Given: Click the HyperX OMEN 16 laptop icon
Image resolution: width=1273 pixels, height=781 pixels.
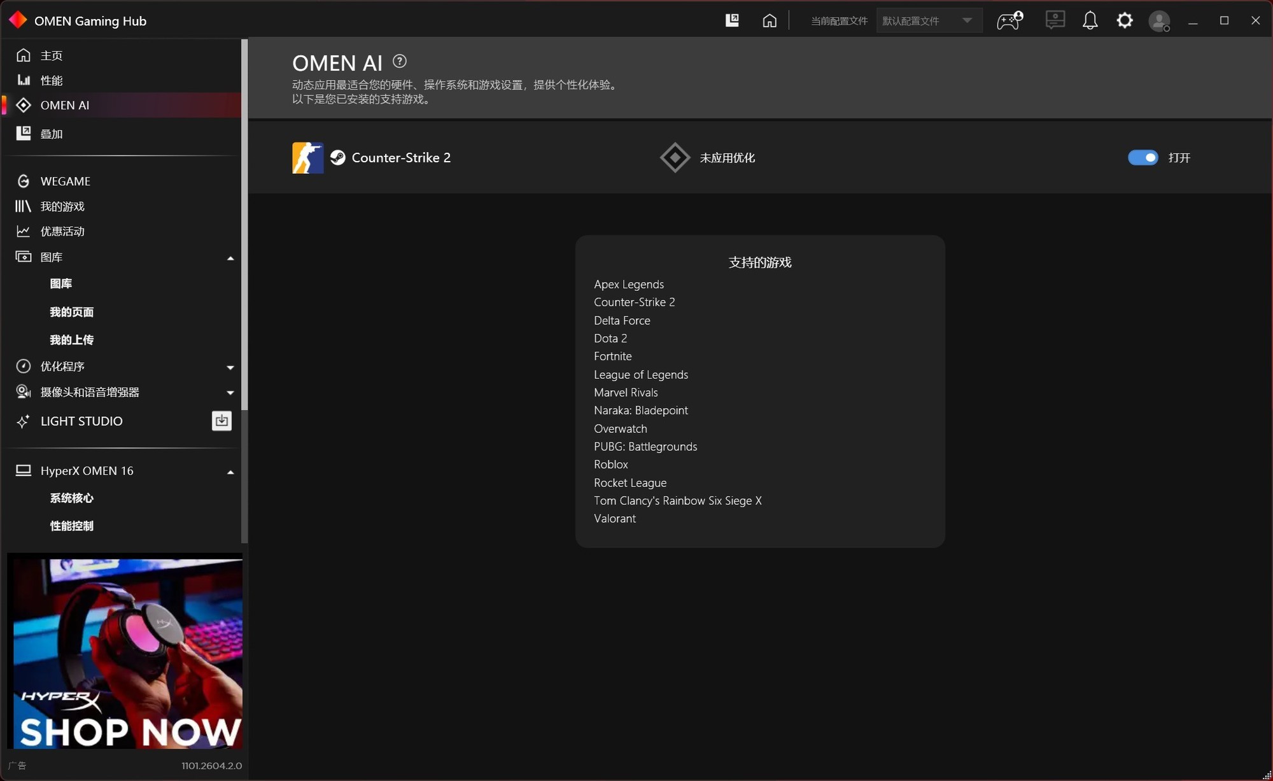Looking at the screenshot, I should coord(24,470).
